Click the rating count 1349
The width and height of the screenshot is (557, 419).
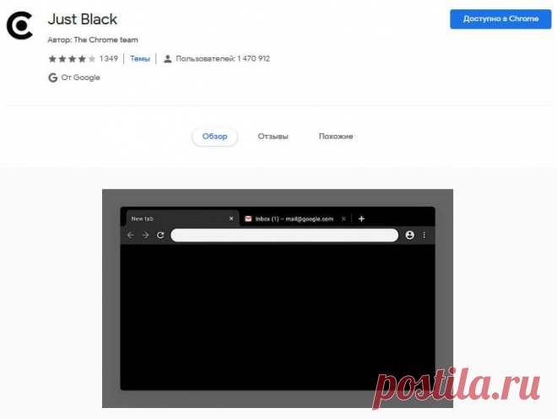[x=108, y=58]
